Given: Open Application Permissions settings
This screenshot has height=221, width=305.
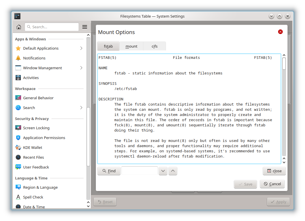Looking at the screenshot, I should (x=49, y=138).
